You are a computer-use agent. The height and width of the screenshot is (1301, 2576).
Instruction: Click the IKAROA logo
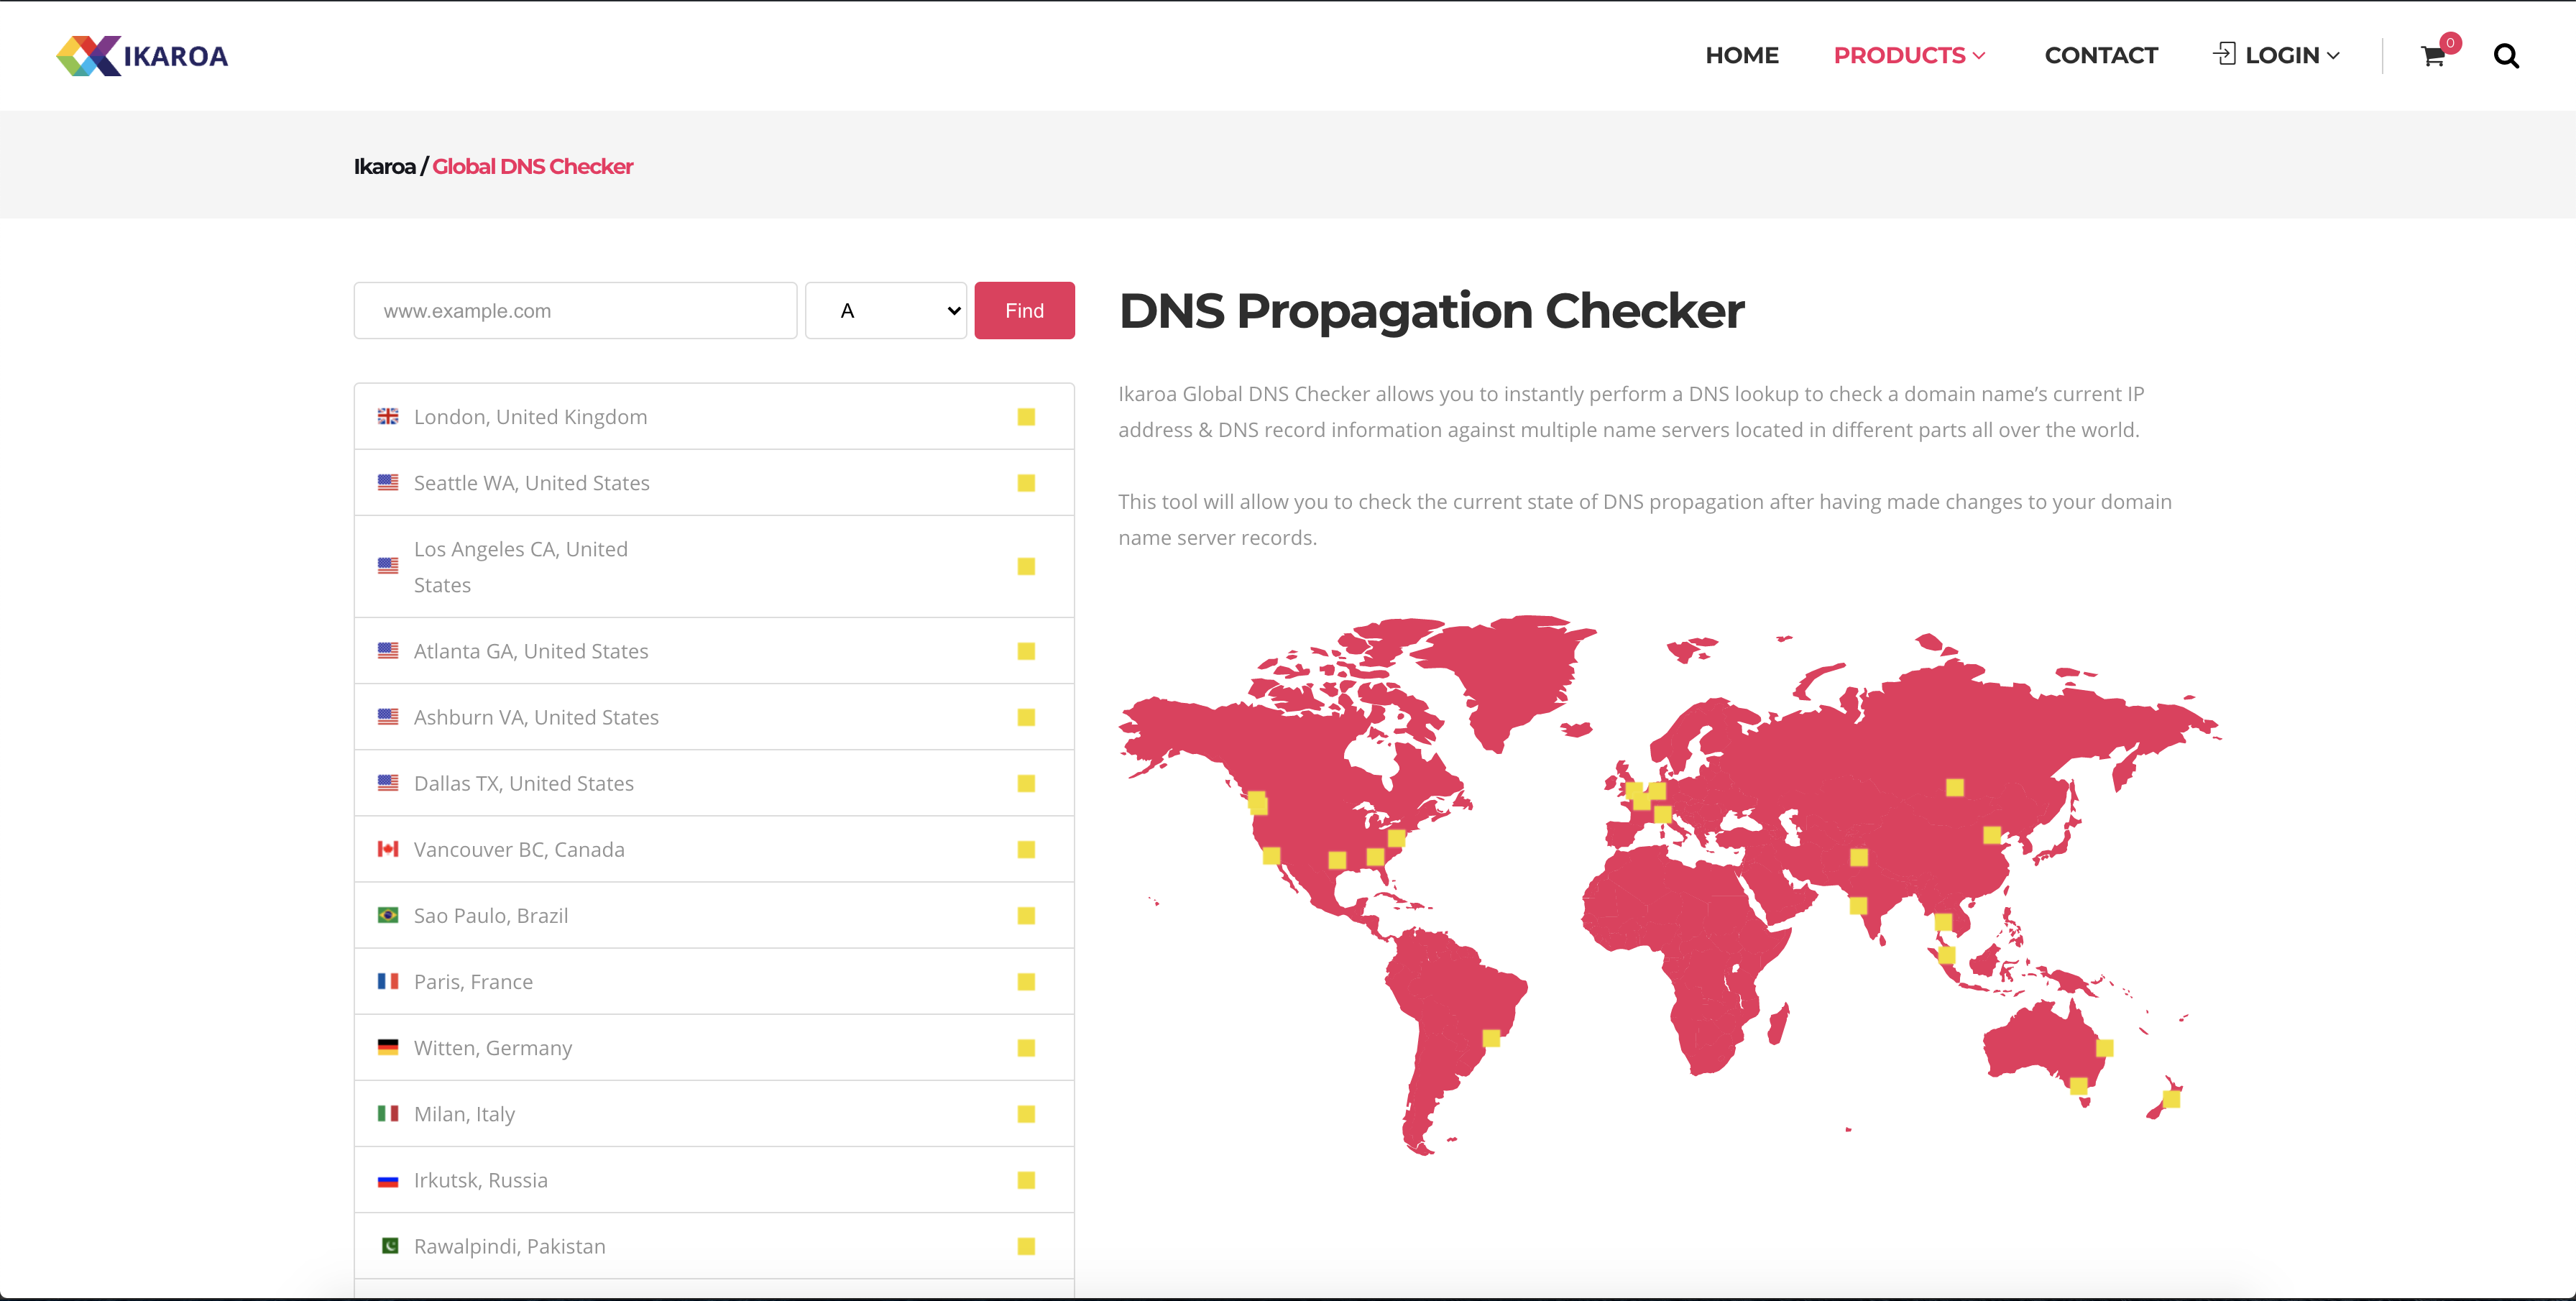click(x=142, y=55)
